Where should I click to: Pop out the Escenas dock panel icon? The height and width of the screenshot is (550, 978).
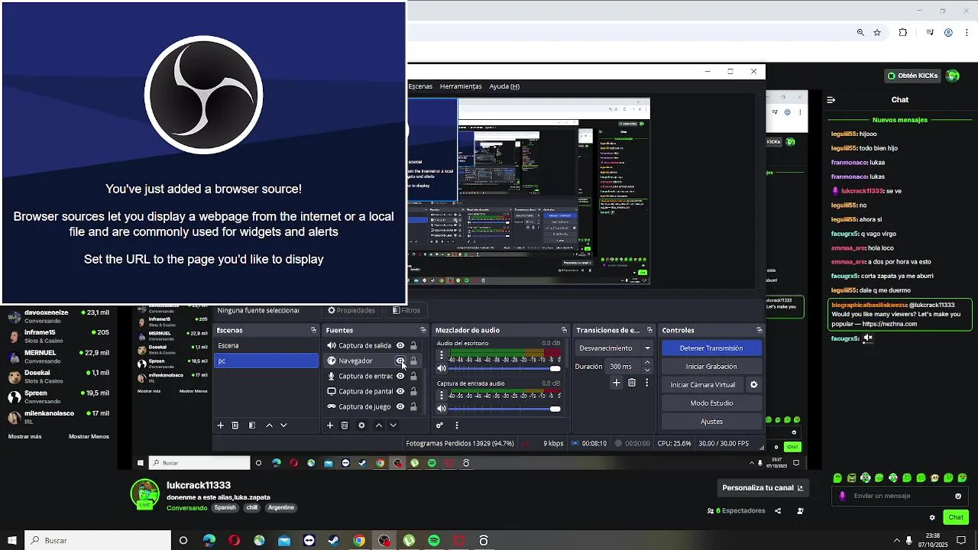(x=313, y=330)
